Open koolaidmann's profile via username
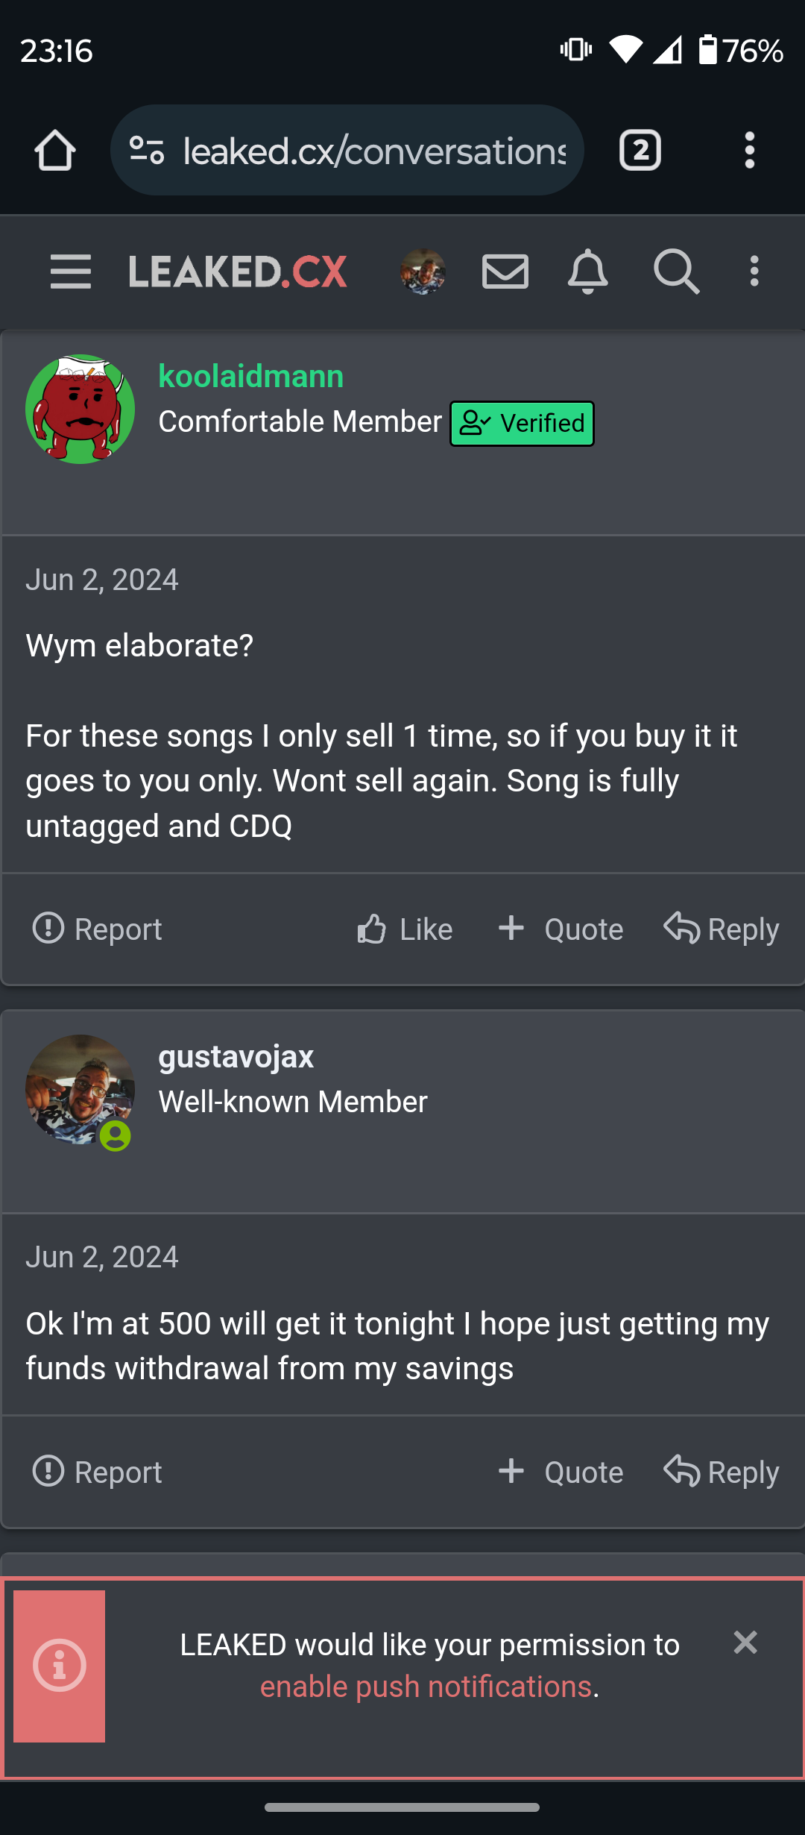The height and width of the screenshot is (1835, 805). click(250, 377)
